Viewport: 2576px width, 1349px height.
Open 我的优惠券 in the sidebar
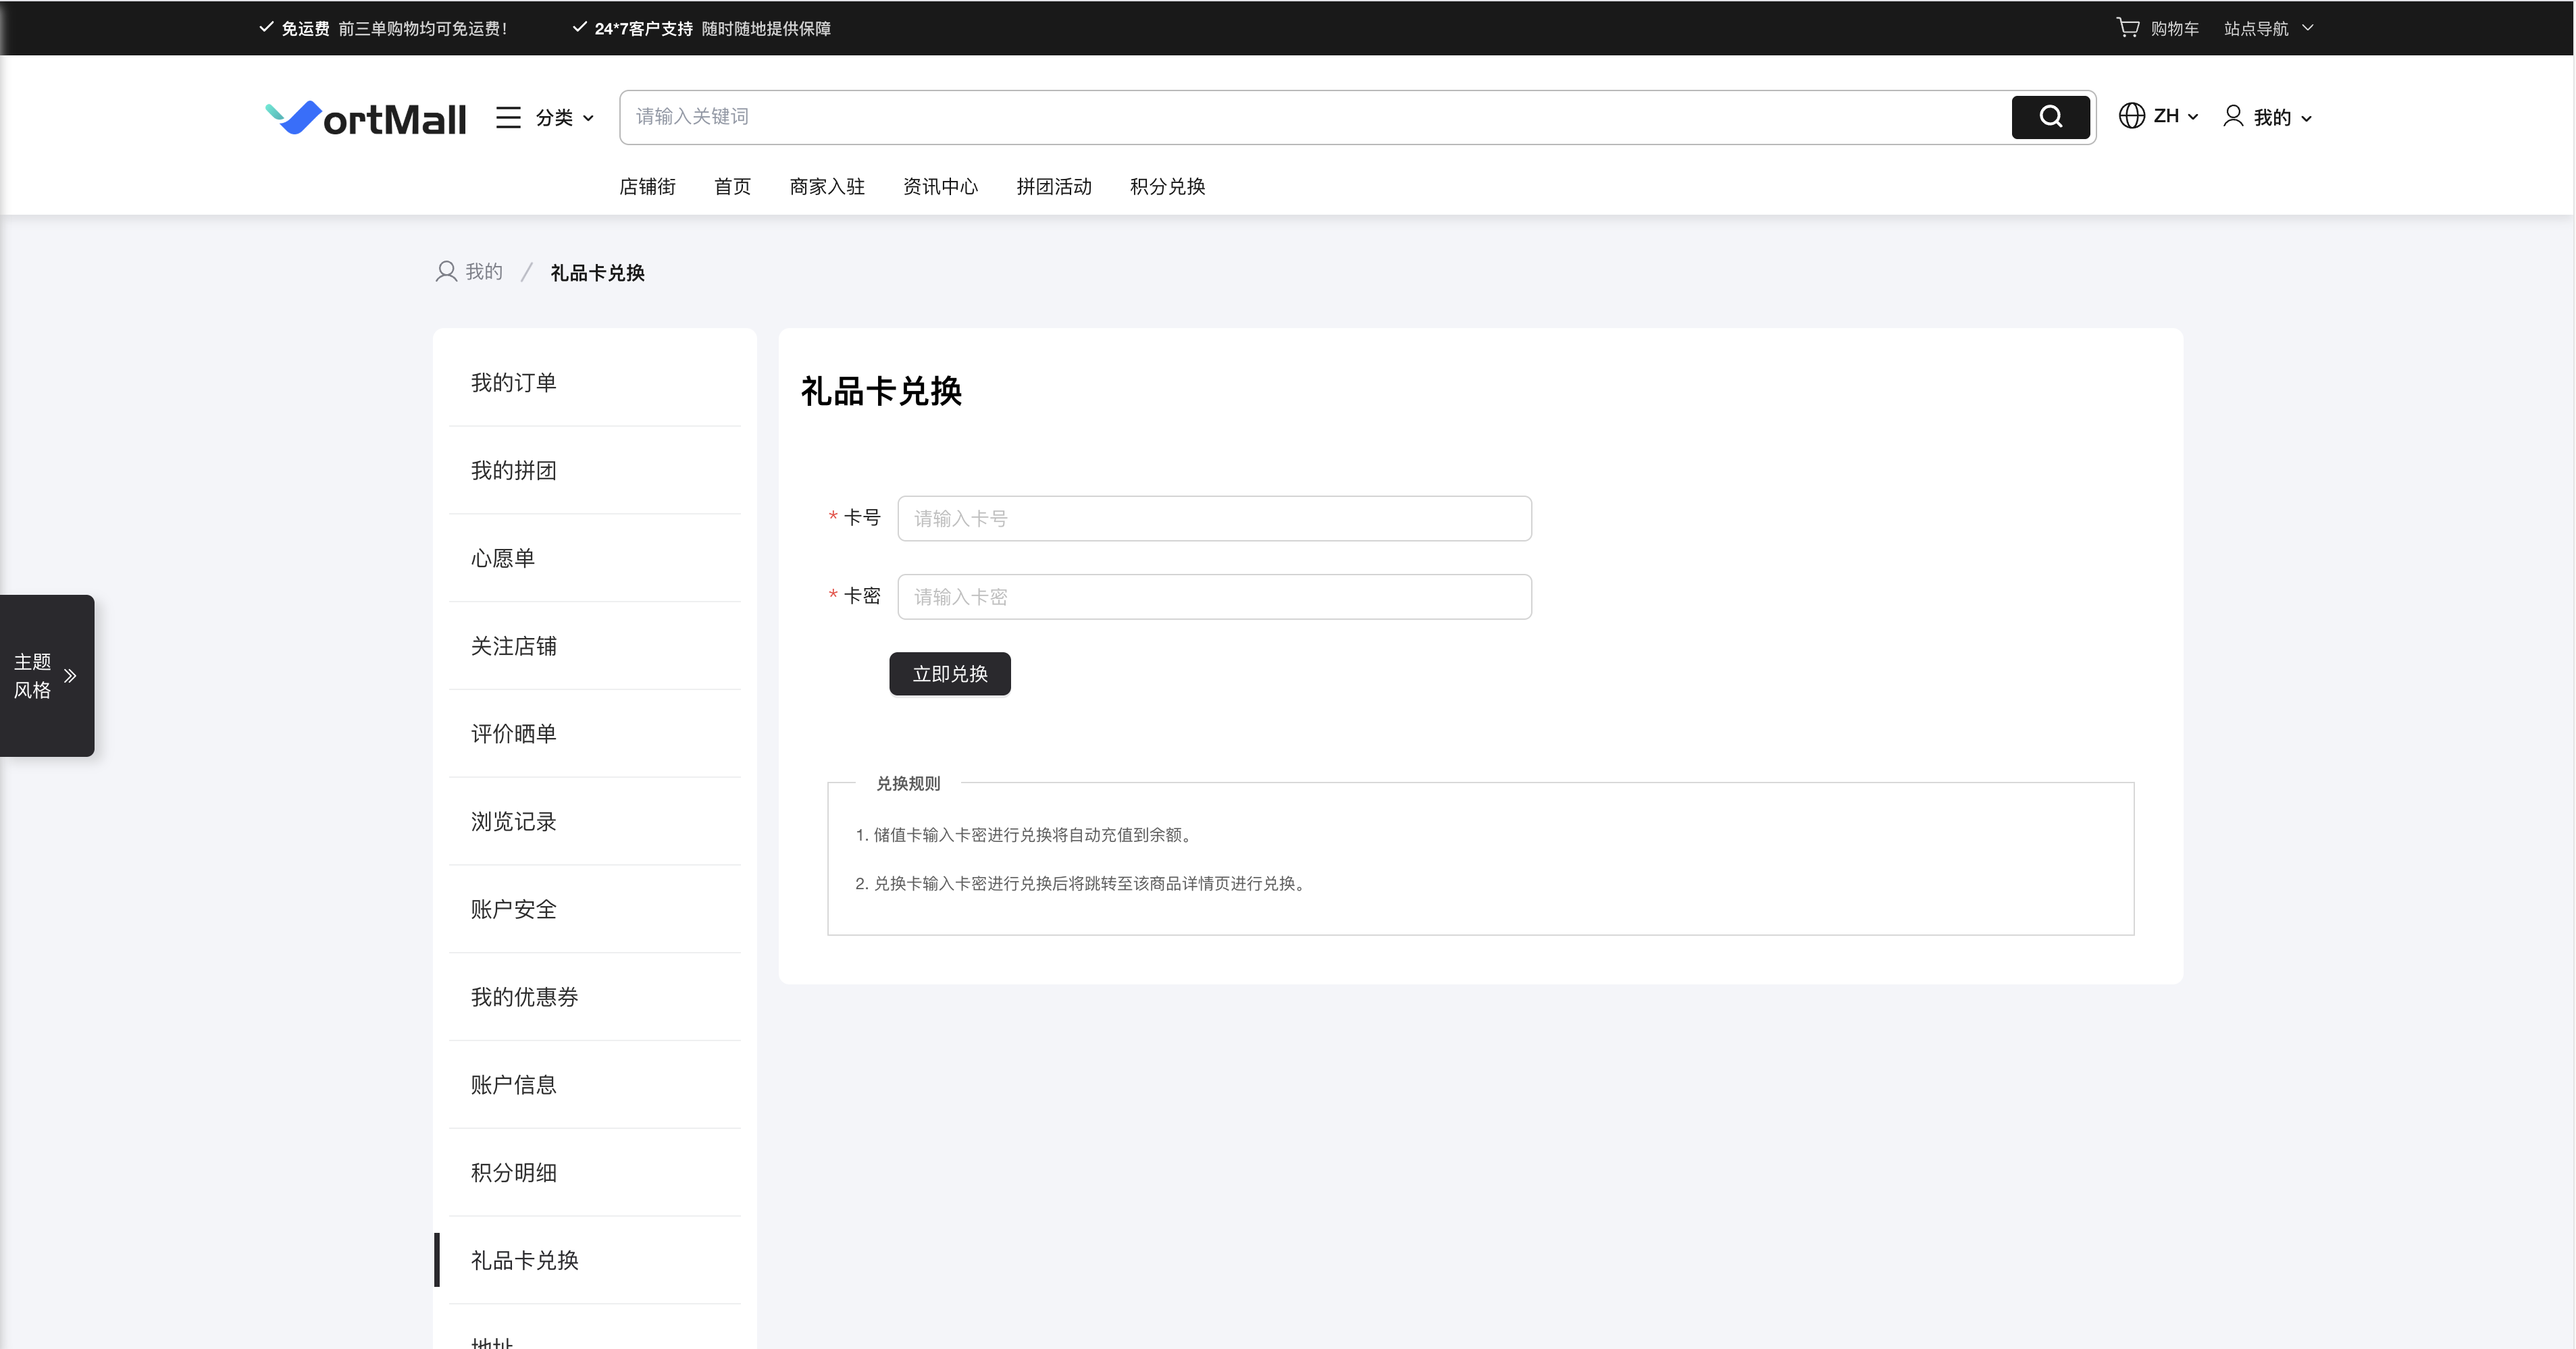(524, 997)
